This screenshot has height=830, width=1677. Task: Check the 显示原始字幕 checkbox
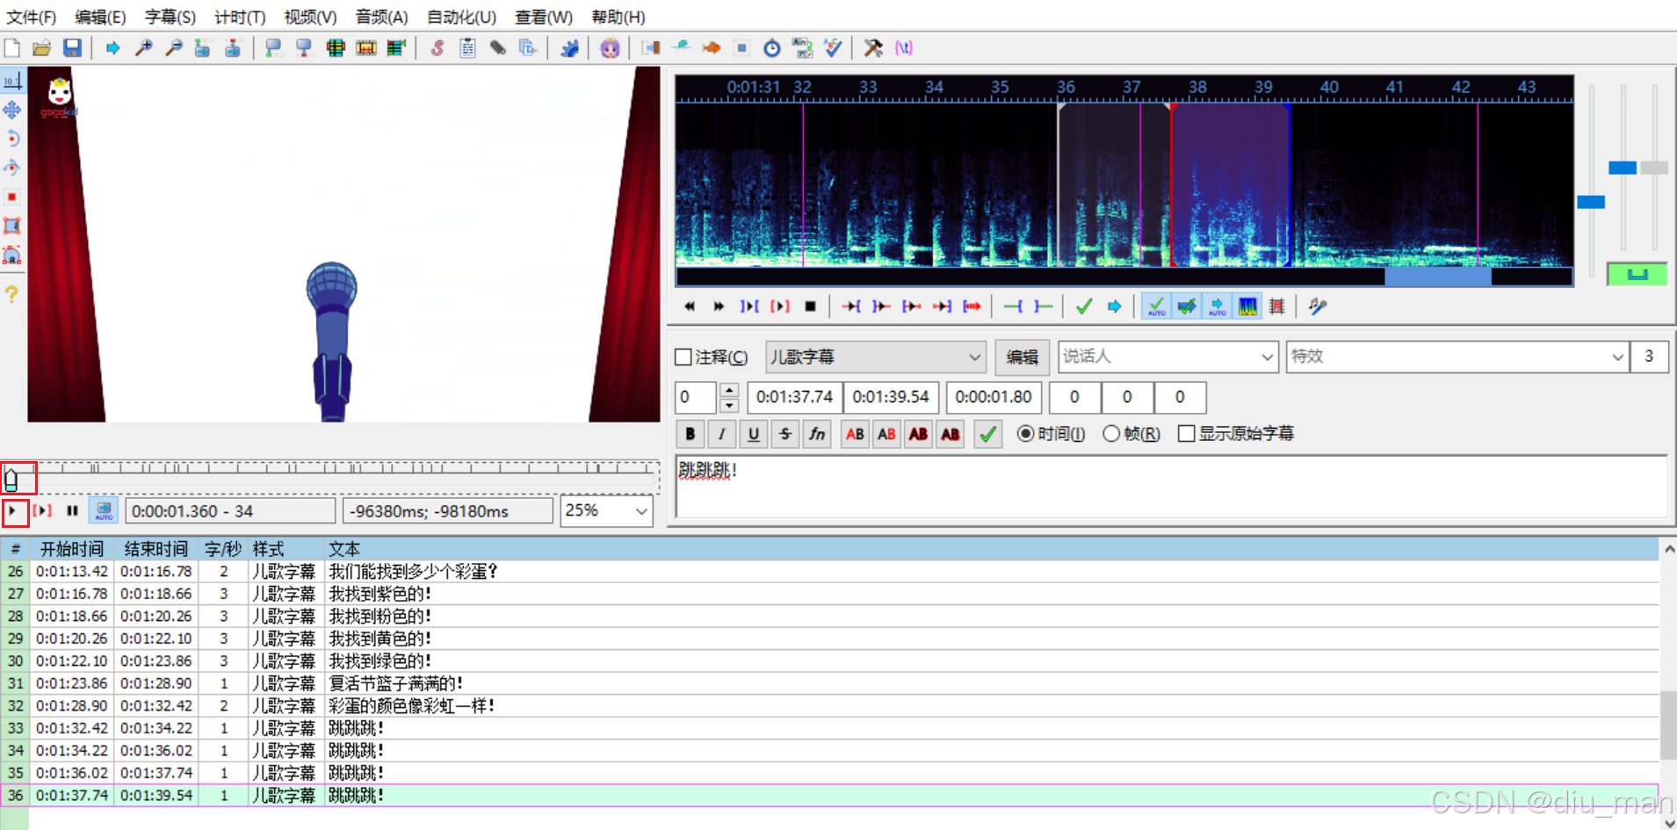1186,434
